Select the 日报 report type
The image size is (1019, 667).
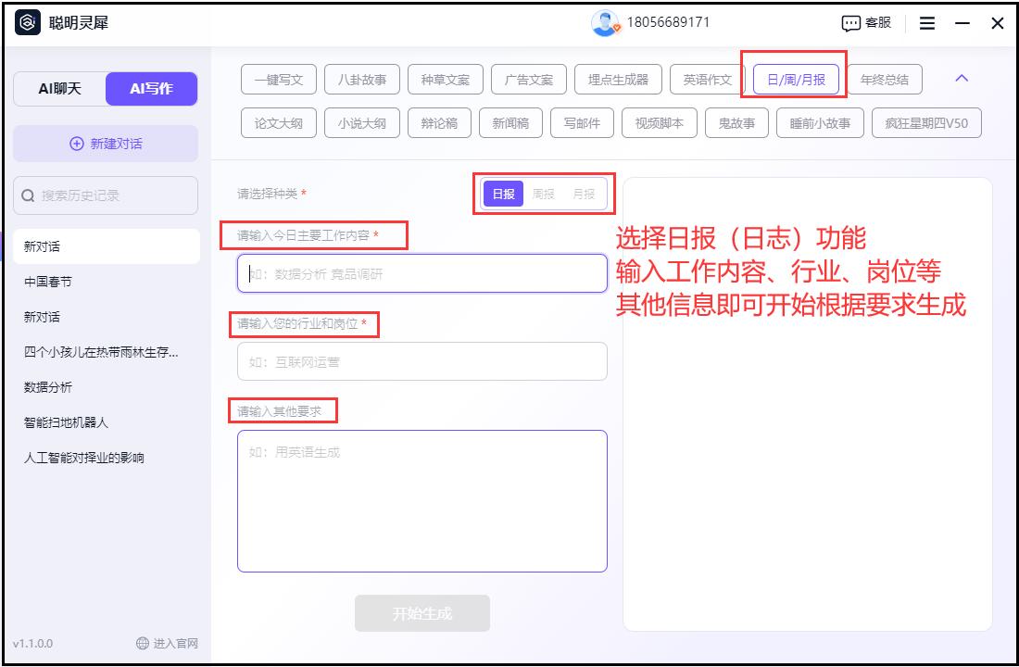tap(503, 195)
